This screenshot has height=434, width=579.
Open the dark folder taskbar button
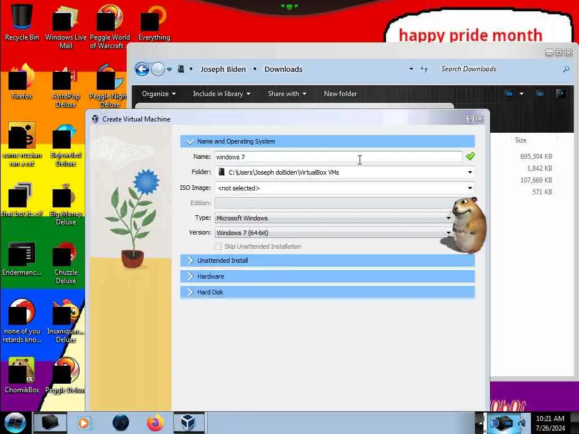coord(50,423)
